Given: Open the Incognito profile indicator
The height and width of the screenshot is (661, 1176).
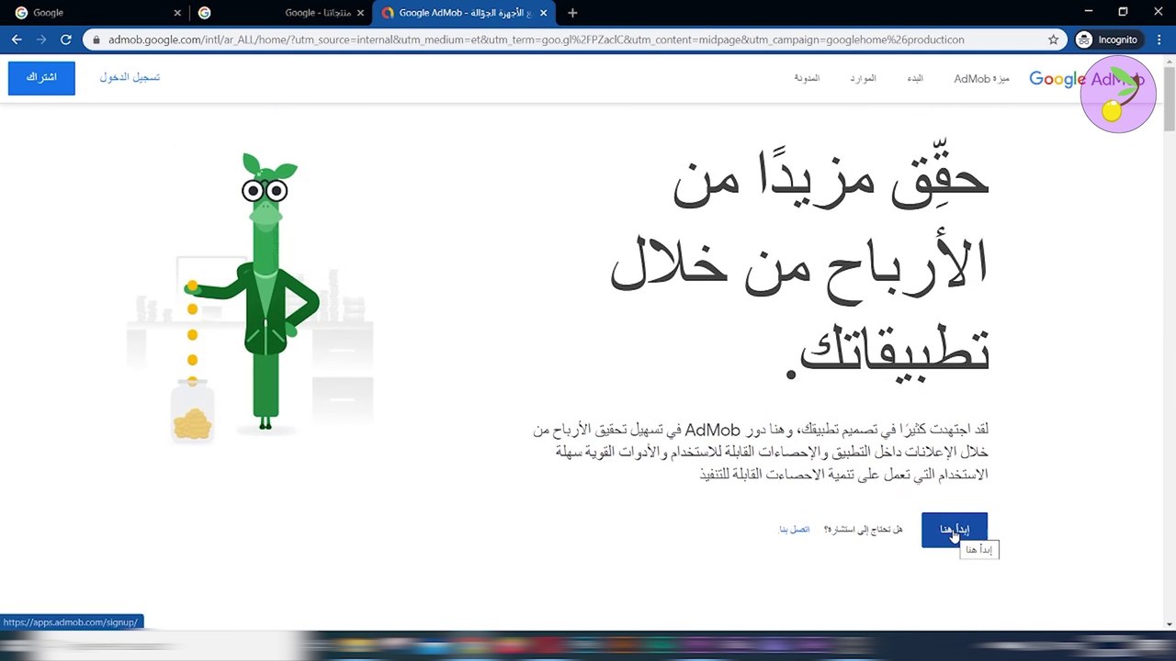Looking at the screenshot, I should pyautogui.click(x=1109, y=39).
